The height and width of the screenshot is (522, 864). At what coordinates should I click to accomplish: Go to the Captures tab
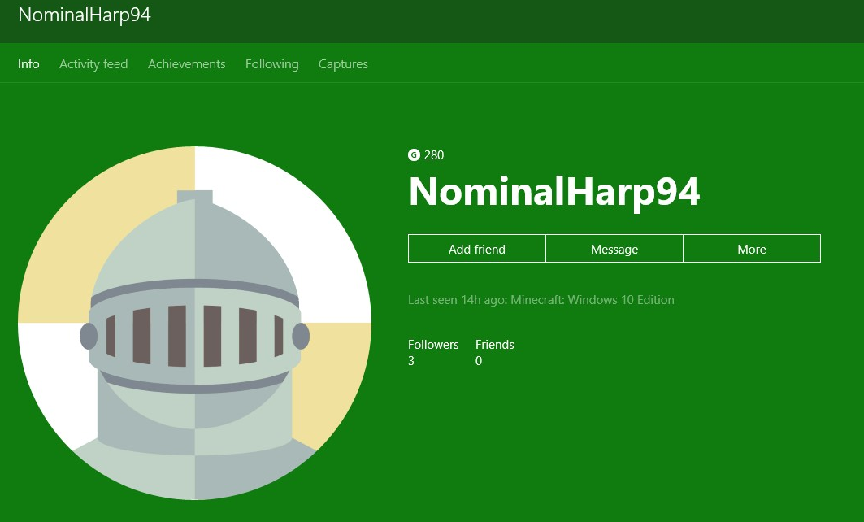pos(343,64)
